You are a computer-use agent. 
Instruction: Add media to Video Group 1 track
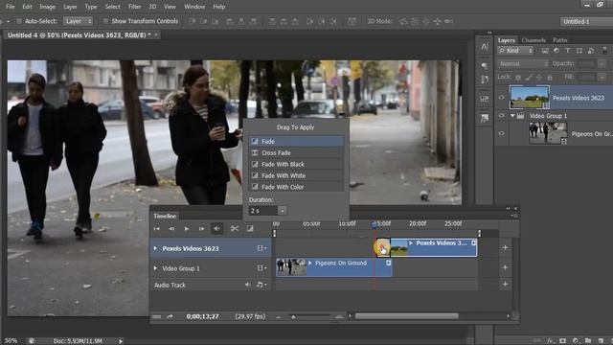click(505, 267)
